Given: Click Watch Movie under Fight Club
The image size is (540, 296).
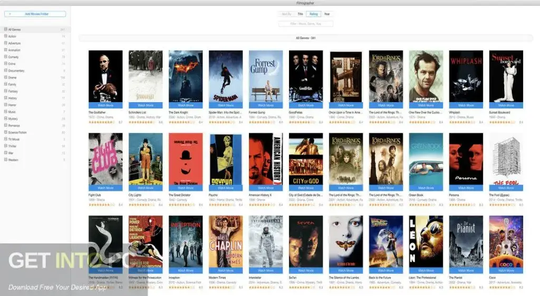Looking at the screenshot, I should click(105, 188).
